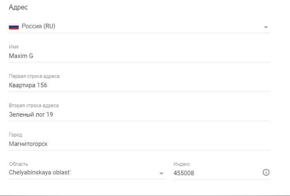The image size is (290, 196).
Task: Select the "Россия (RU)" country text
Action: (38, 26)
